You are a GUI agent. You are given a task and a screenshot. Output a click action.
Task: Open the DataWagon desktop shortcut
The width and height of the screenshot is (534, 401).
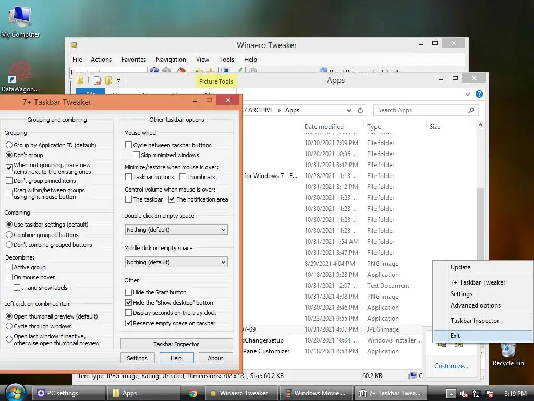pos(20,77)
